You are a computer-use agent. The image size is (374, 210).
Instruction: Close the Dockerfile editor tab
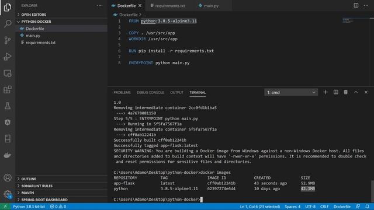coord(140,5)
